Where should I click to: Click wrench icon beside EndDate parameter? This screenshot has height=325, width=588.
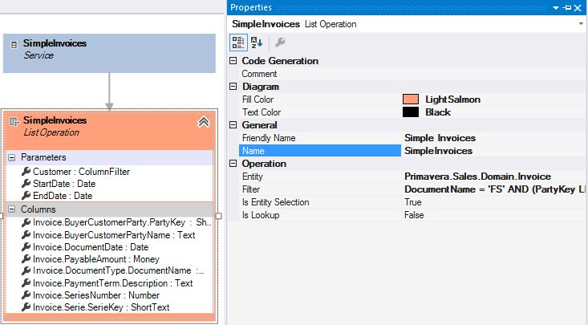pos(26,196)
